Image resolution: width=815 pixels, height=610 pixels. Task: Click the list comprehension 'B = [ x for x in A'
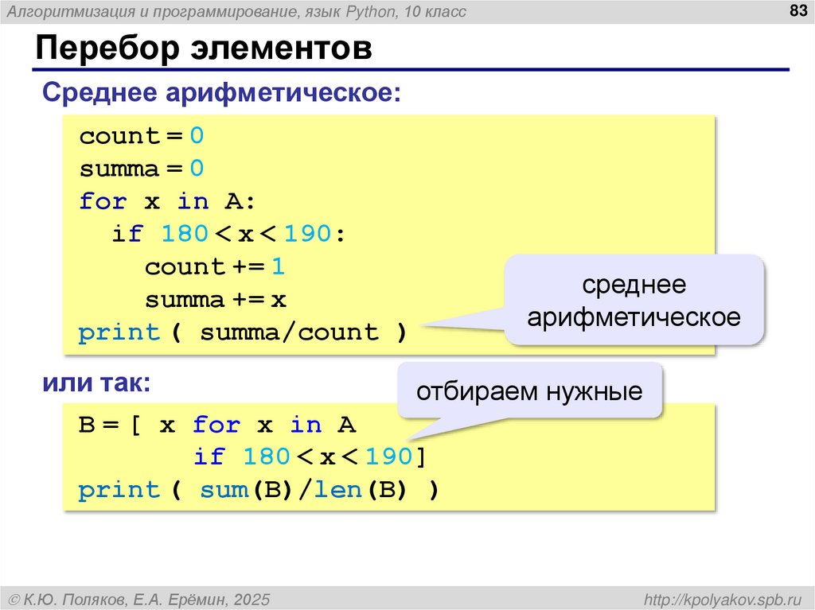click(215, 424)
